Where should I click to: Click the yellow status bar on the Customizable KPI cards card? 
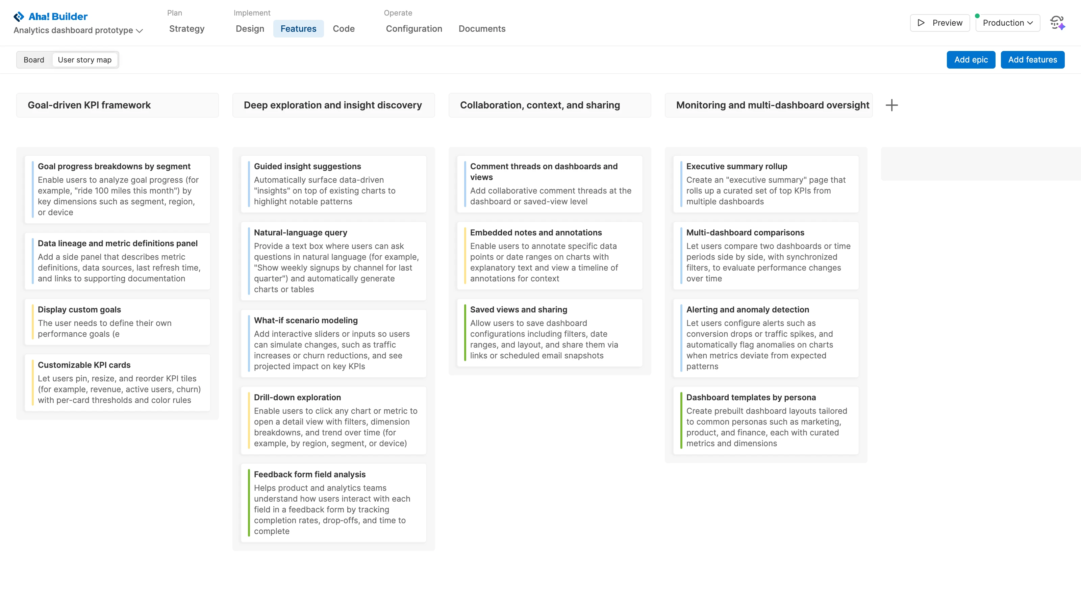33,382
